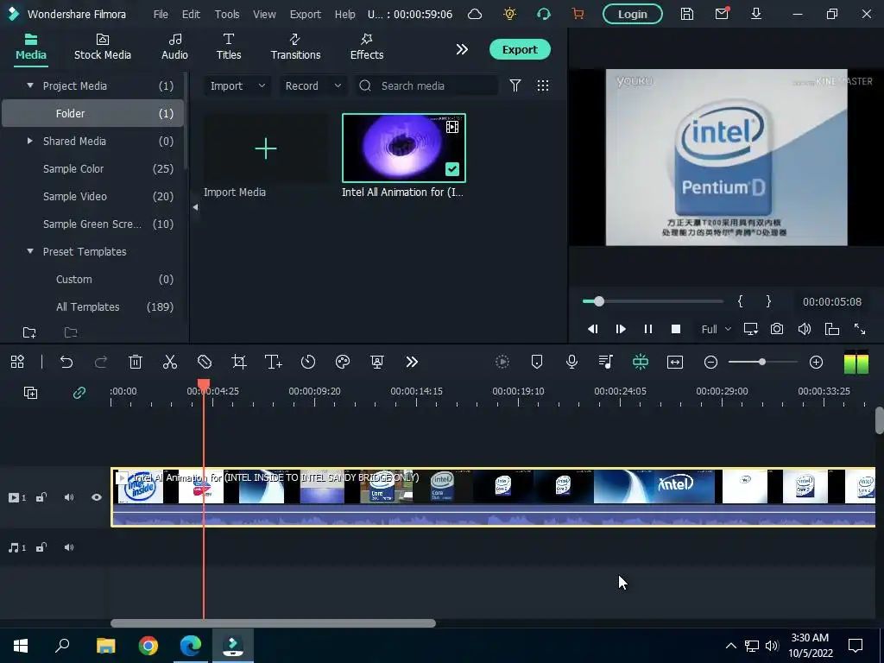Click the clip's green checkmark
Screen dimensions: 884x663
tap(452, 168)
